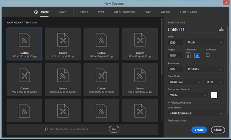Viewport: 231px width, 140px height.
Task: Click the Create button
Action: [199, 130]
